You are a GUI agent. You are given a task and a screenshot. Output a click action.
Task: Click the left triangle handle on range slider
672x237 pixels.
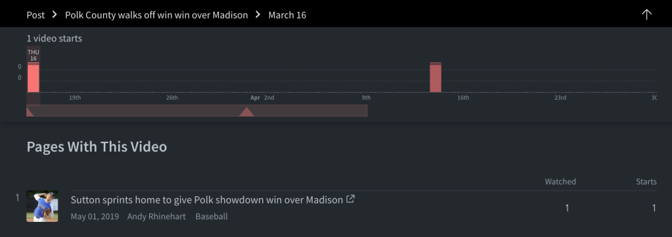(30, 112)
